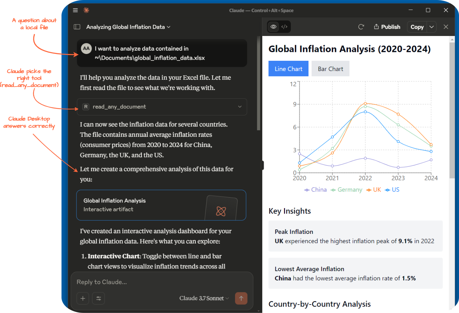Open the Claude 3.7 Sonnet model selector
This screenshot has height=313, width=459.
(204, 298)
